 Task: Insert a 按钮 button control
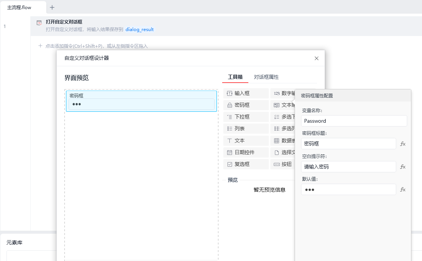tap(282, 164)
